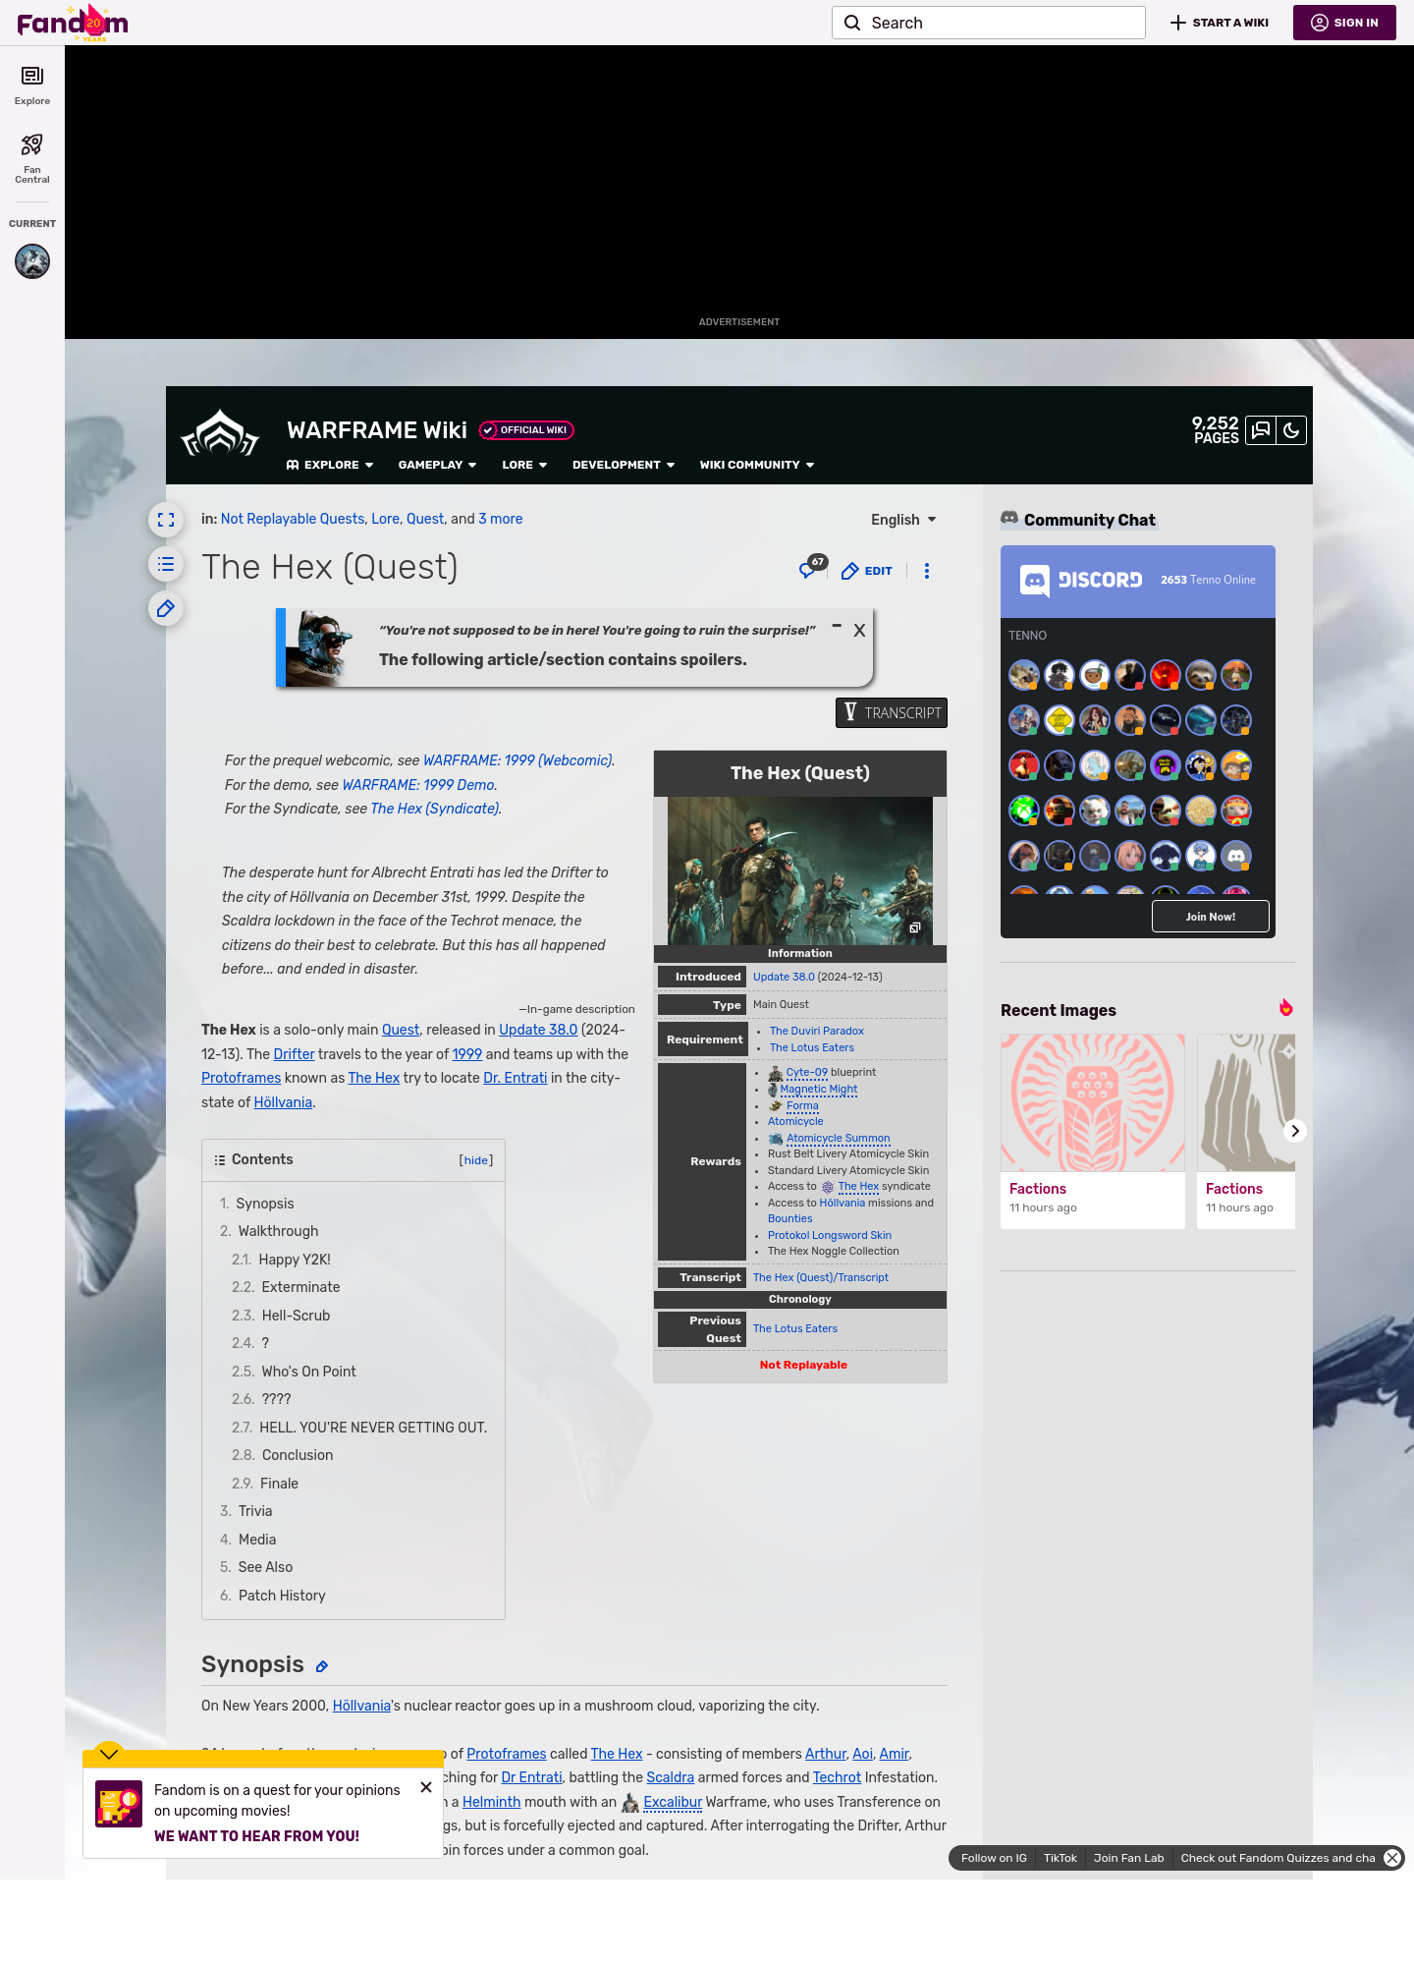The image size is (1414, 1965).
Task: Hide the Contents box
Action: (x=476, y=1160)
